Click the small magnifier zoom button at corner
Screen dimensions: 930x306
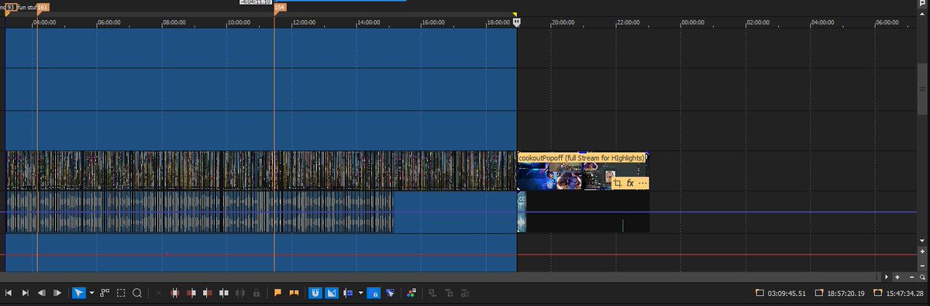922,277
